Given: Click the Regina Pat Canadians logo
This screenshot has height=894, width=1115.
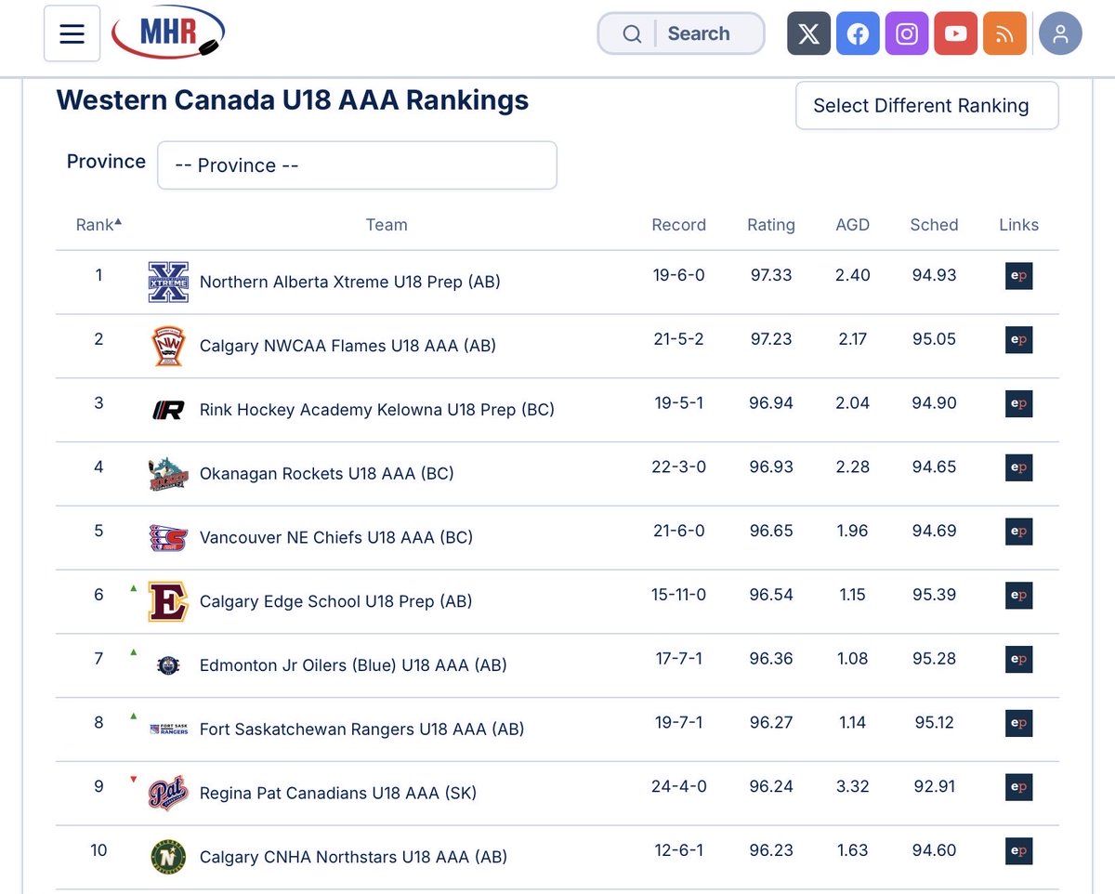Looking at the screenshot, I should 168,793.
